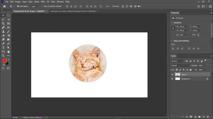The width and height of the screenshot is (213, 119).
Task: Select the Hand tool
Action: (x=8, y=52)
